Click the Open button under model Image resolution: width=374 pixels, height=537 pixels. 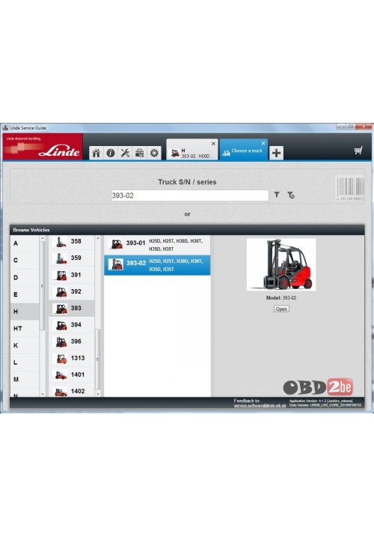point(281,309)
